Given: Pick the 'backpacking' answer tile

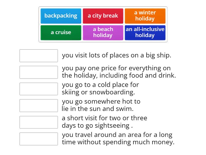Looking at the screenshot, I should click(61, 16).
